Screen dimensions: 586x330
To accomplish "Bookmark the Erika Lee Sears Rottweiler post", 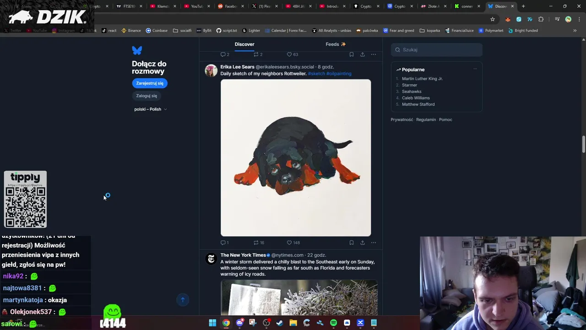I will pyautogui.click(x=351, y=242).
